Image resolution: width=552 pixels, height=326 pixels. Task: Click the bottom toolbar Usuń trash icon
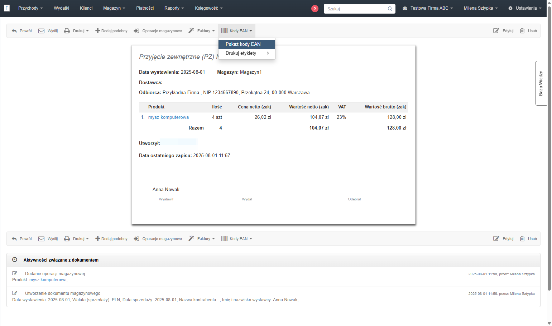point(522,239)
